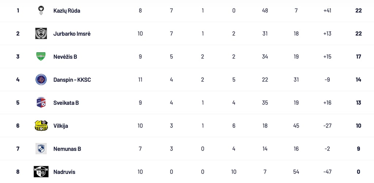Open the Nadruvis team name link
The image size is (374, 183).
point(64,172)
